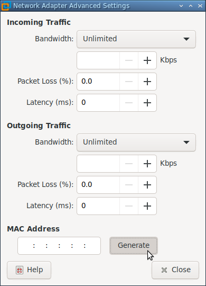
Task: Increase incoming Latency with plus button
Action: [147, 103]
